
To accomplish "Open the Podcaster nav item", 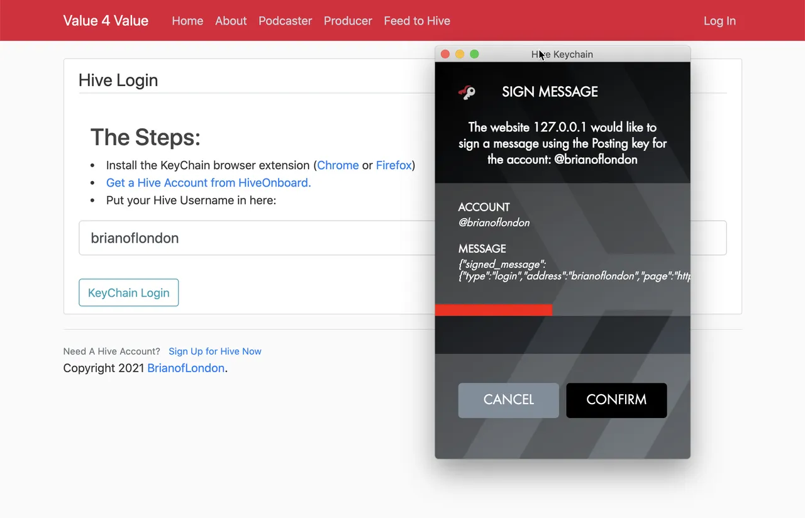I will point(286,21).
